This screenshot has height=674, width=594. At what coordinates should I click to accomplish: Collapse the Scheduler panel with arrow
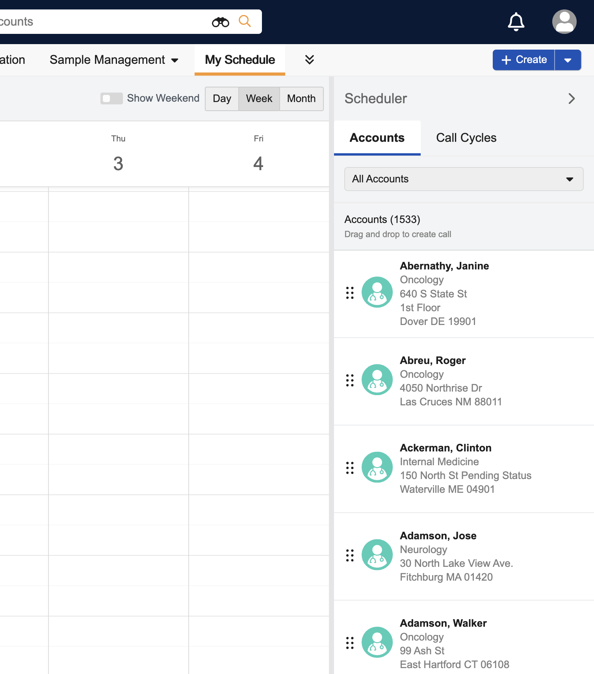[x=572, y=98]
